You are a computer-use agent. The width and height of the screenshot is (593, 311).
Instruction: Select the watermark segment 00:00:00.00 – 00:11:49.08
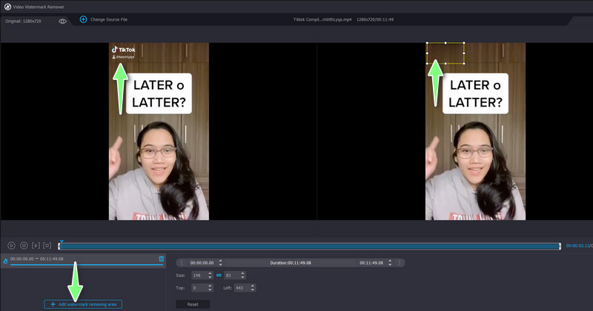click(37, 259)
